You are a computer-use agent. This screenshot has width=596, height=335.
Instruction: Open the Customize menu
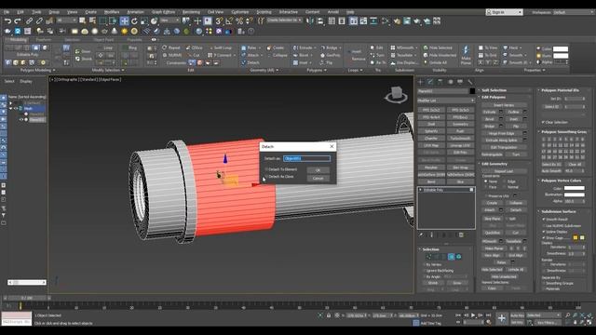tap(240, 12)
